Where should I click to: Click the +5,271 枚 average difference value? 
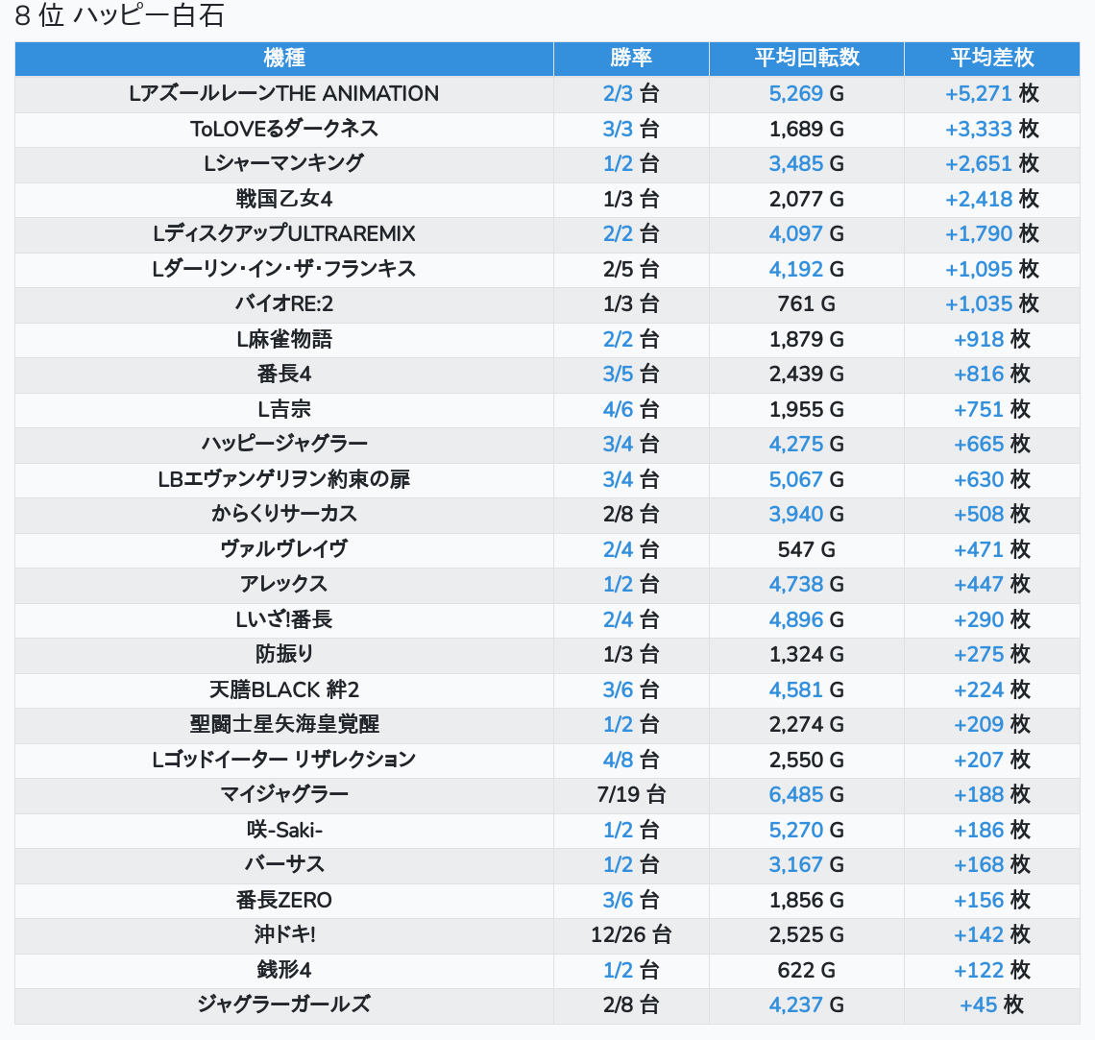tap(991, 93)
